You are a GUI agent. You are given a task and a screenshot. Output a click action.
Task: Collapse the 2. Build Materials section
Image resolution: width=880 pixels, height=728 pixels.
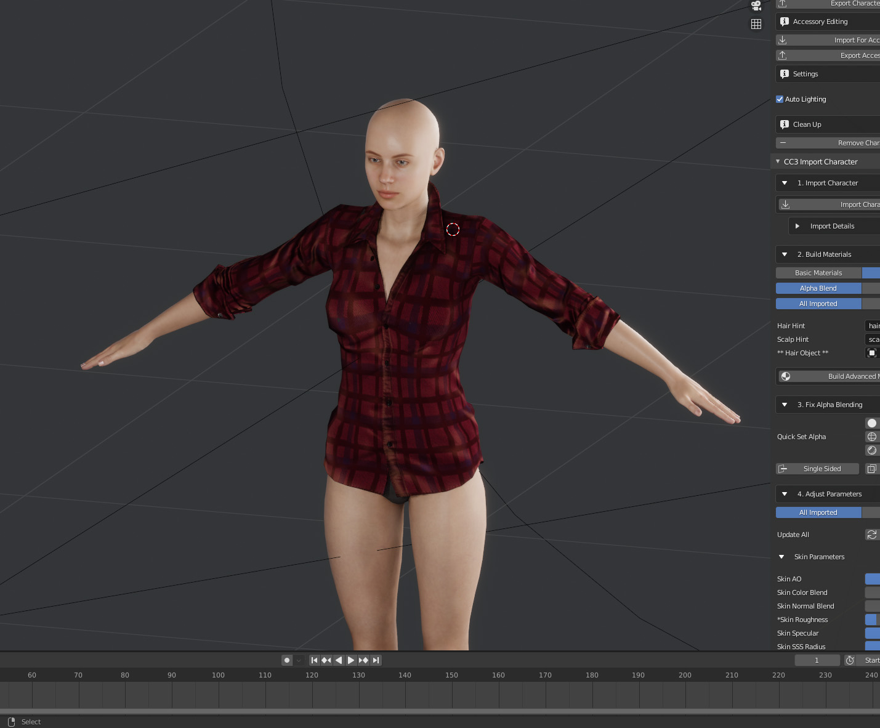(785, 254)
